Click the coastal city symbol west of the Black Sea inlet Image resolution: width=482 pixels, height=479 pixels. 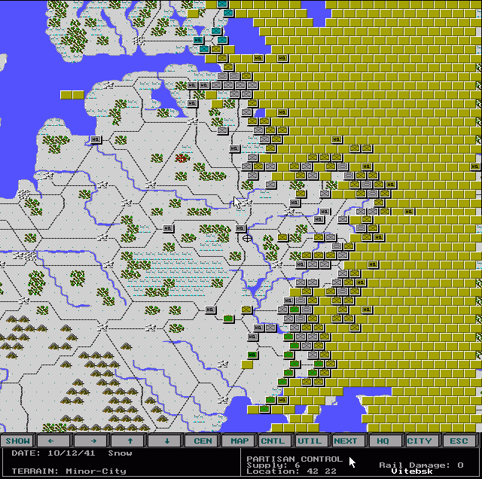click(x=223, y=400)
